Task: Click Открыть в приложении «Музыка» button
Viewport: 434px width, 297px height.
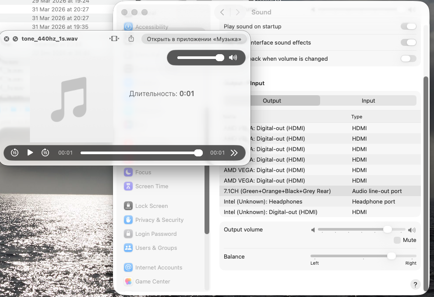Action: 194,39
